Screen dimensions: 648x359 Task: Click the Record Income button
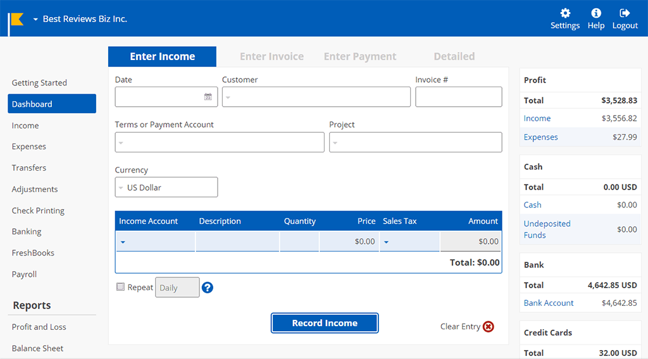tap(325, 323)
